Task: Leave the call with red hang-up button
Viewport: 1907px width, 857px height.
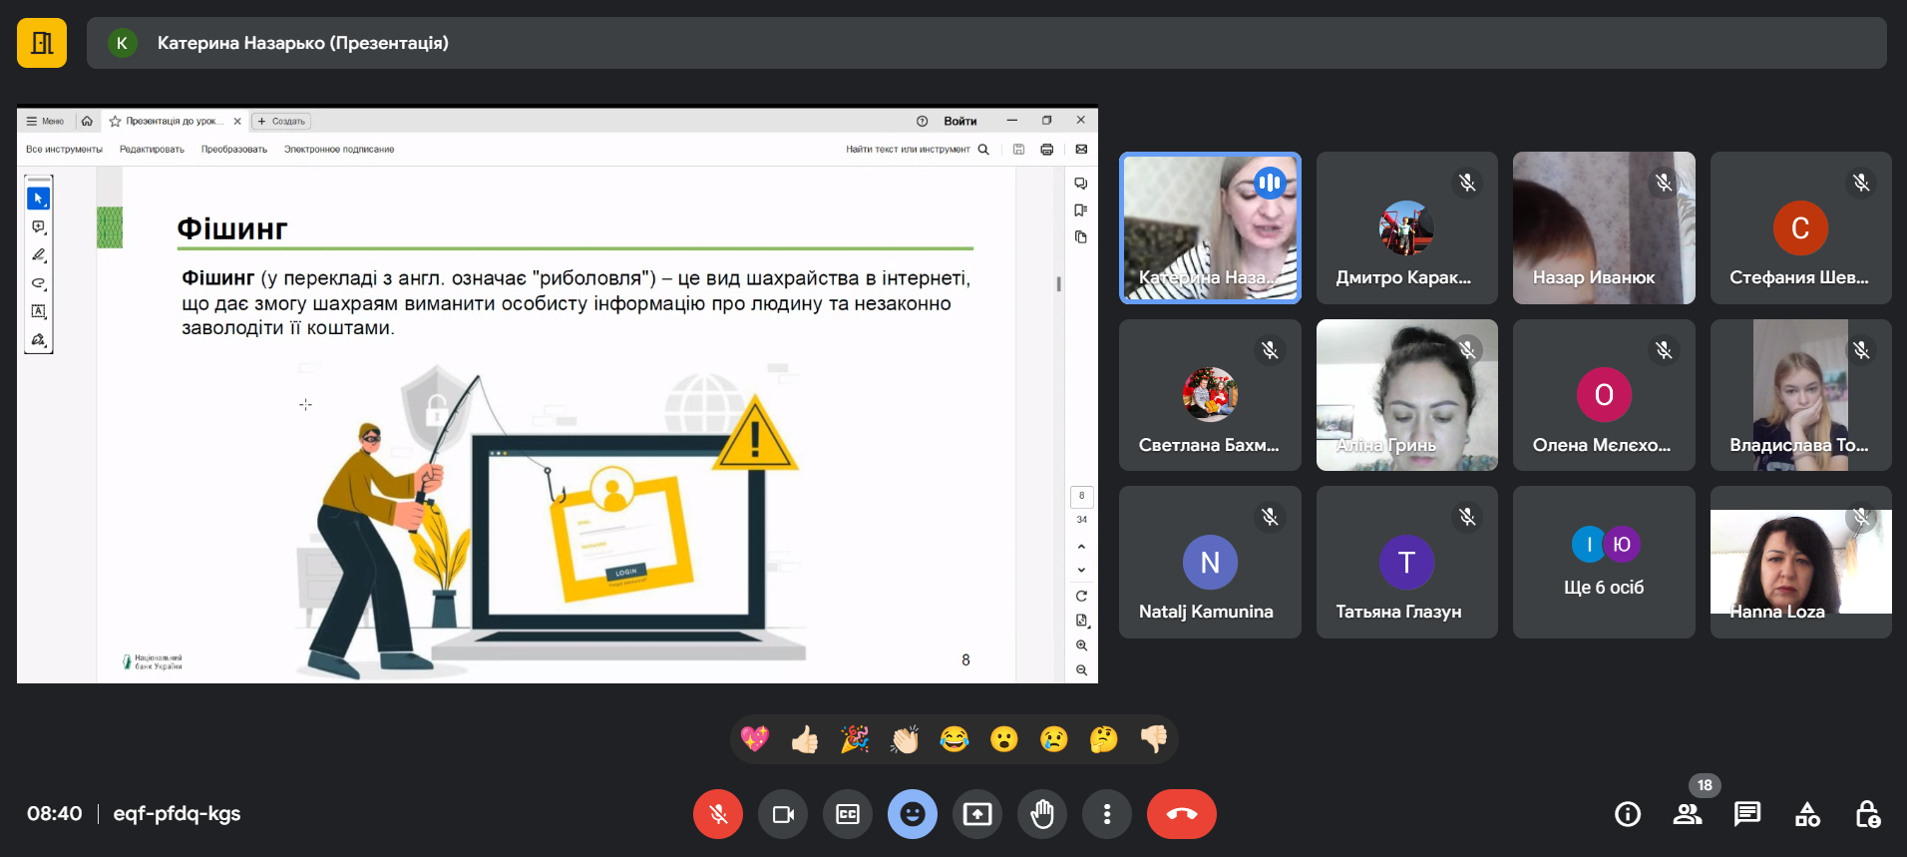Action: point(1182,814)
